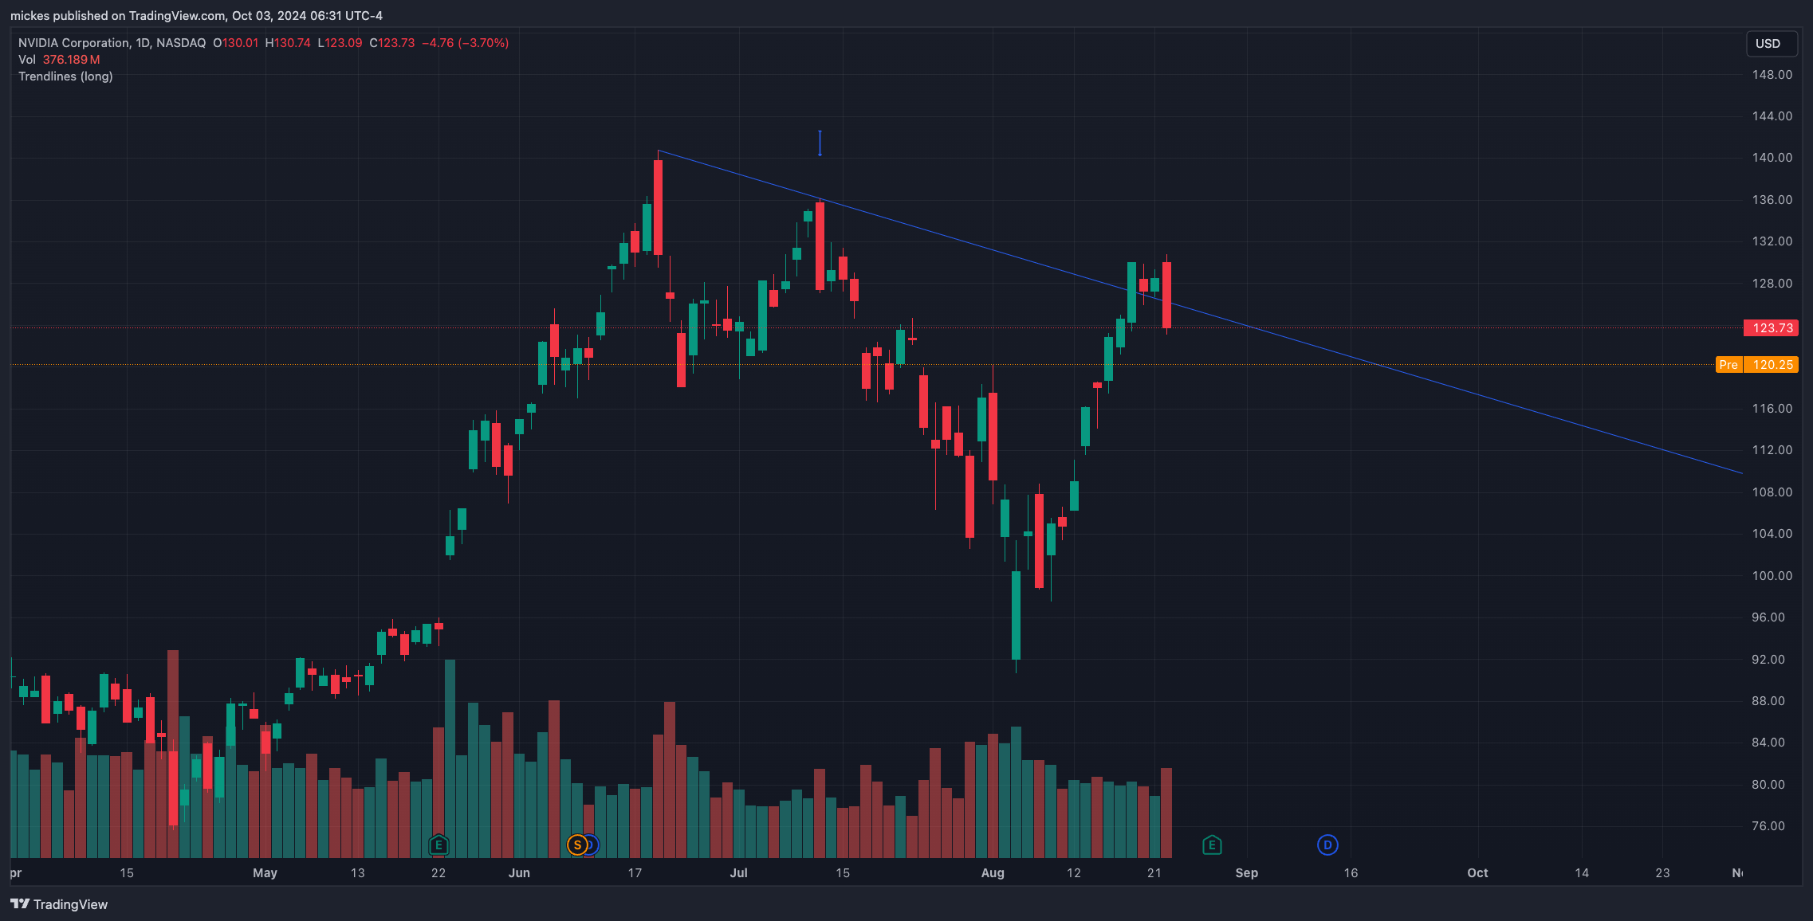Click the 116.00 price axis label

[1772, 408]
